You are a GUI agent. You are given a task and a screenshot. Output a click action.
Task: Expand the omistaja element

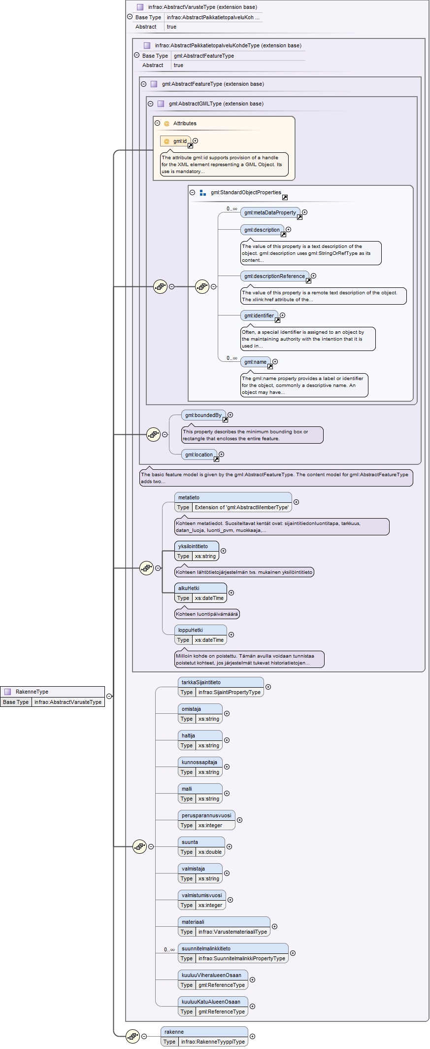pyautogui.click(x=227, y=713)
